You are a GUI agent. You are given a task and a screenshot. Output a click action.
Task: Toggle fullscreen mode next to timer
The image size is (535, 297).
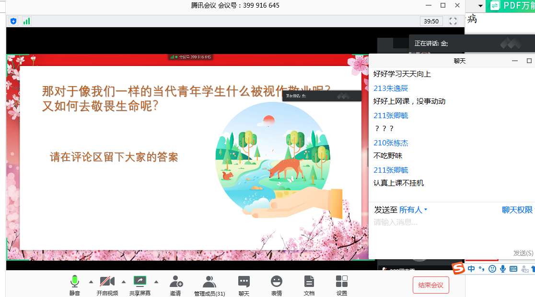pos(453,21)
